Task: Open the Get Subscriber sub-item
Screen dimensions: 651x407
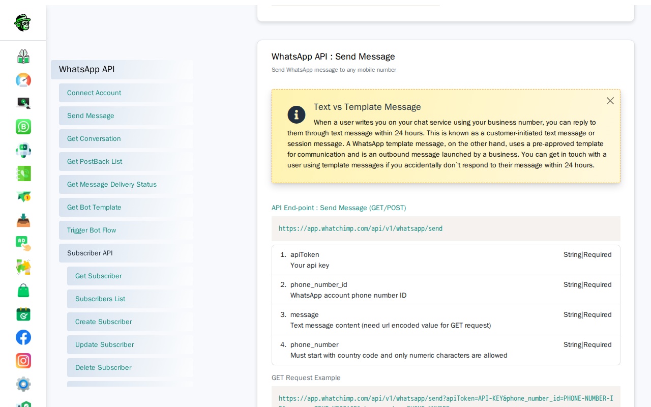Action: click(x=130, y=276)
